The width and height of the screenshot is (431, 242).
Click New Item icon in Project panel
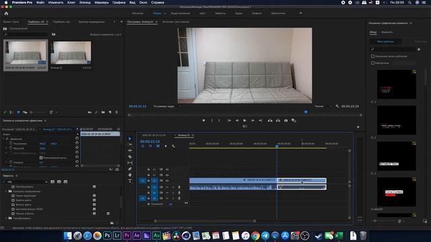point(110,112)
